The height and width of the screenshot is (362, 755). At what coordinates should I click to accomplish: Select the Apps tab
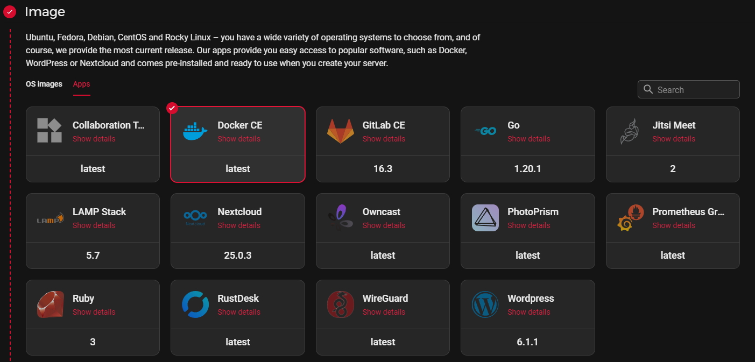point(81,84)
